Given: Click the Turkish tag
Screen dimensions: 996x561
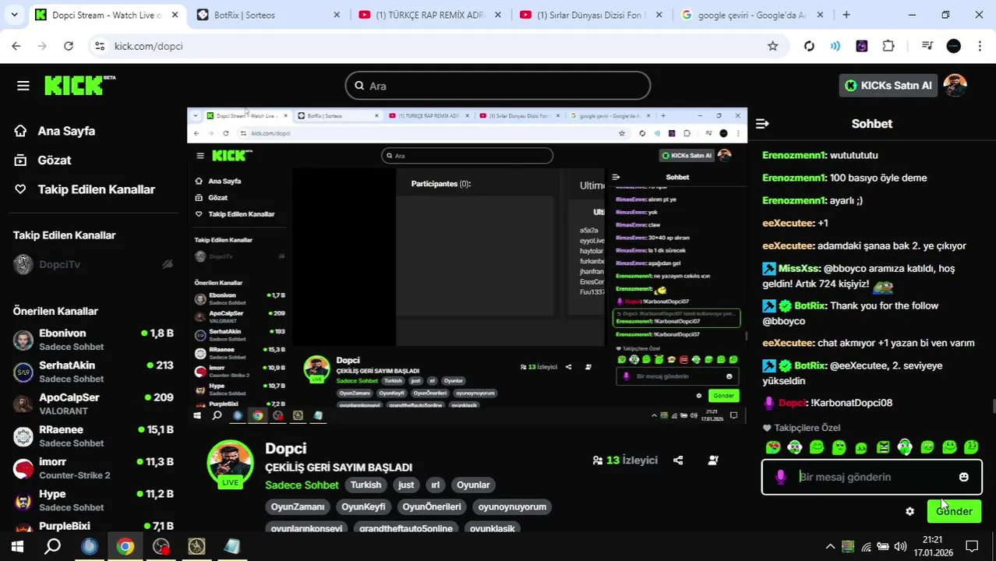Looking at the screenshot, I should tap(366, 485).
